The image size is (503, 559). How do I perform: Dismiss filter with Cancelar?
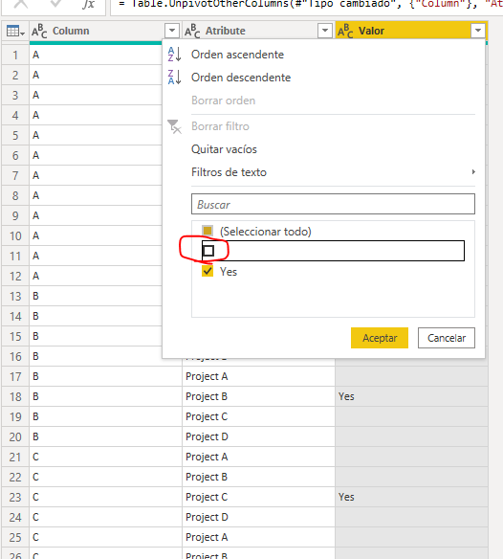click(447, 338)
